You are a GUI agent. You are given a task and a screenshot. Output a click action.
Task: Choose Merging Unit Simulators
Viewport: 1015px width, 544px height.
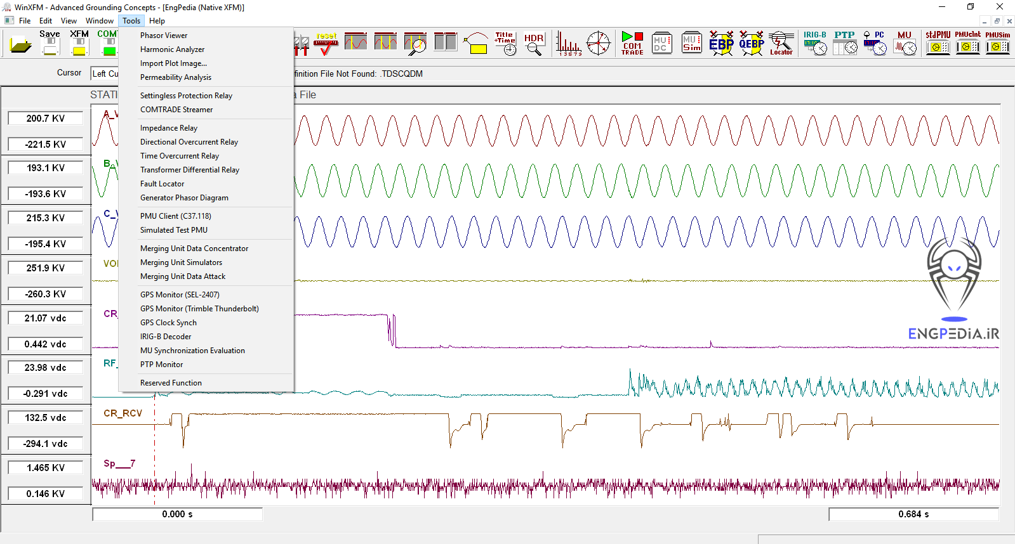pos(206,262)
